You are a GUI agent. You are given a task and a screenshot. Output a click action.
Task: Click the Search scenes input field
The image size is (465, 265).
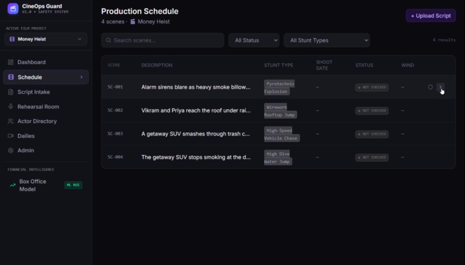tap(163, 40)
